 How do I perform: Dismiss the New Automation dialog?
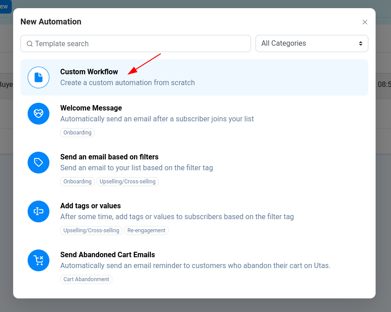[x=365, y=22]
